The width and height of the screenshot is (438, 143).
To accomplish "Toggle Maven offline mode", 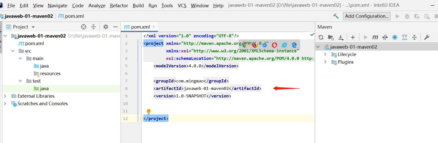I will pos(385,37).
